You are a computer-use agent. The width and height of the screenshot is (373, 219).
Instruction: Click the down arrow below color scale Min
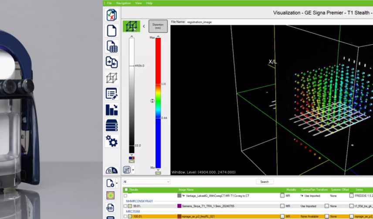point(158,169)
